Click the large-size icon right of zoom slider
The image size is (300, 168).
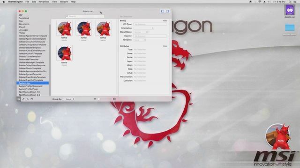pyautogui.click(x=114, y=99)
